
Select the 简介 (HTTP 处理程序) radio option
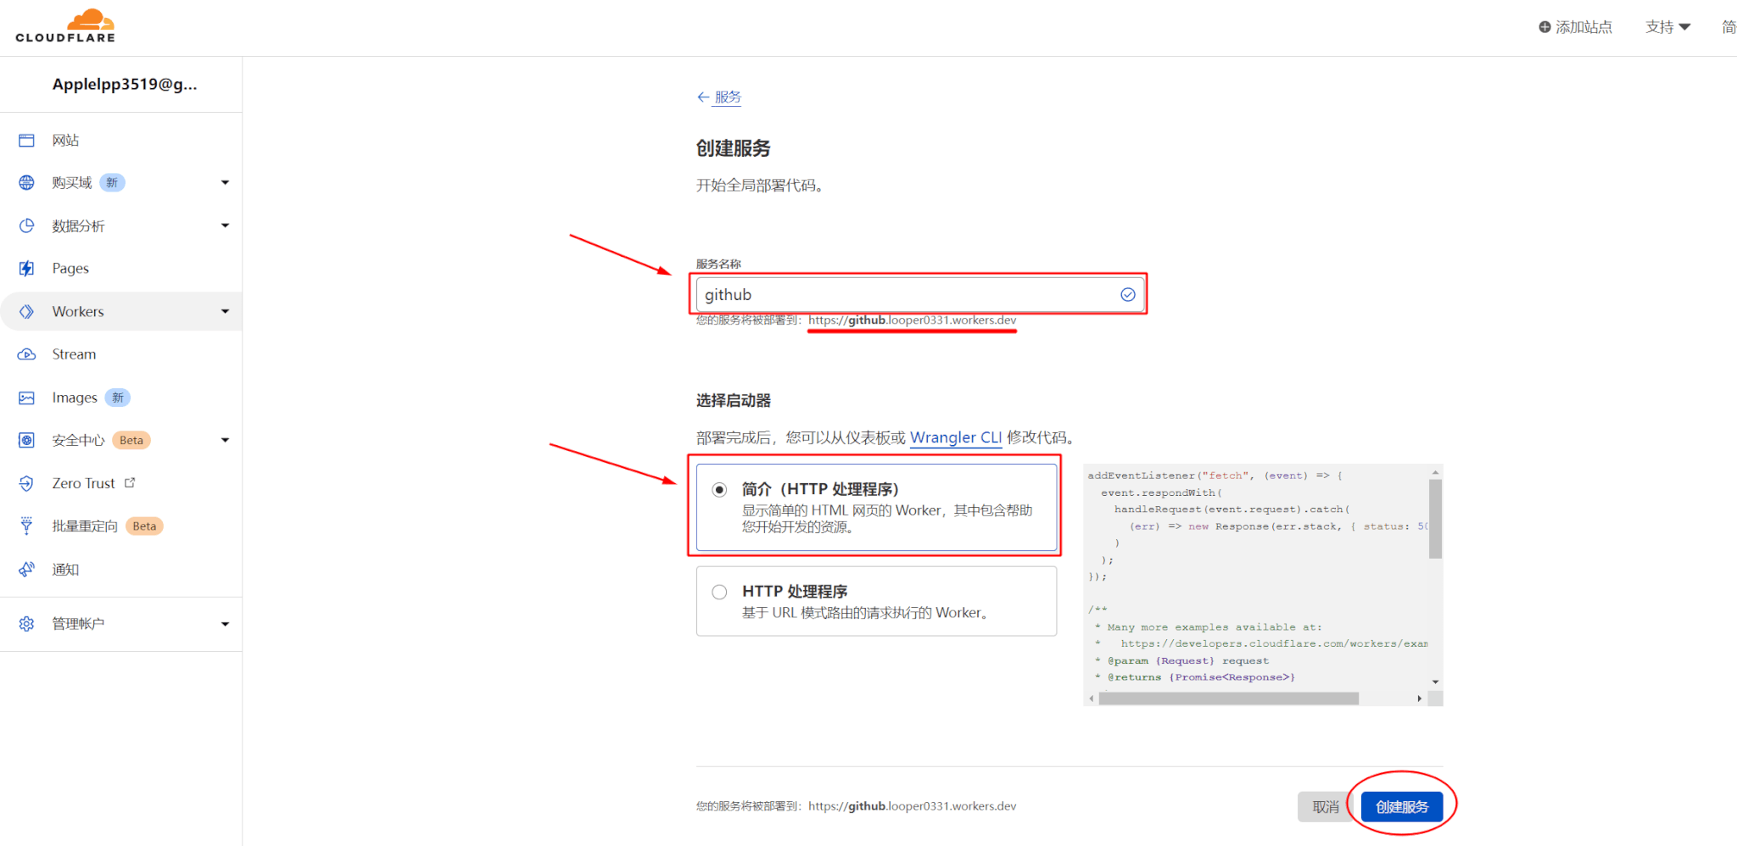pos(719,490)
